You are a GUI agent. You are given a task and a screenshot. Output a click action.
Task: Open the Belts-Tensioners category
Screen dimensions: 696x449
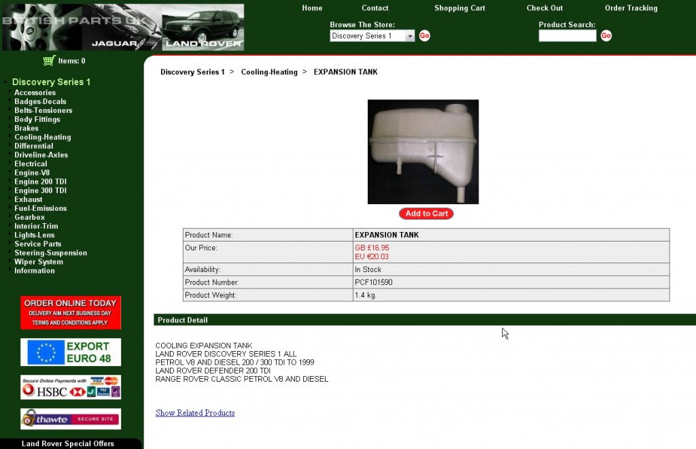pos(43,110)
